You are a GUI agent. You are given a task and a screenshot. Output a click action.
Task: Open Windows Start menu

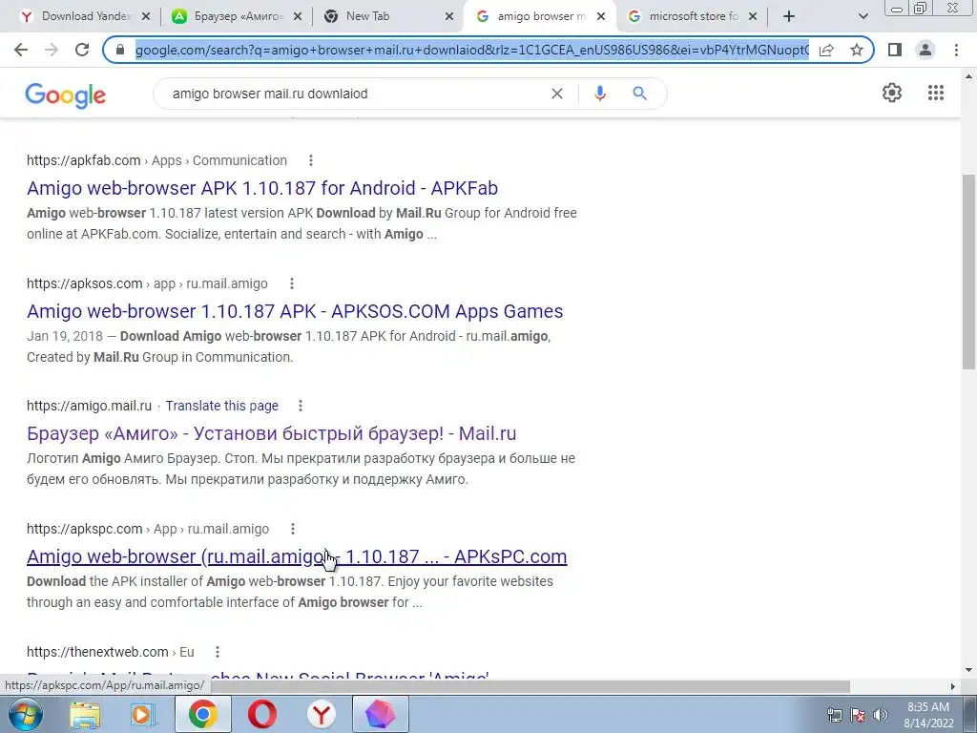coord(25,714)
